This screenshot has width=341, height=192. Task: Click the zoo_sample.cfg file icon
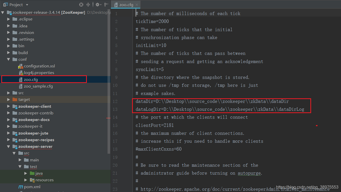point(21,86)
